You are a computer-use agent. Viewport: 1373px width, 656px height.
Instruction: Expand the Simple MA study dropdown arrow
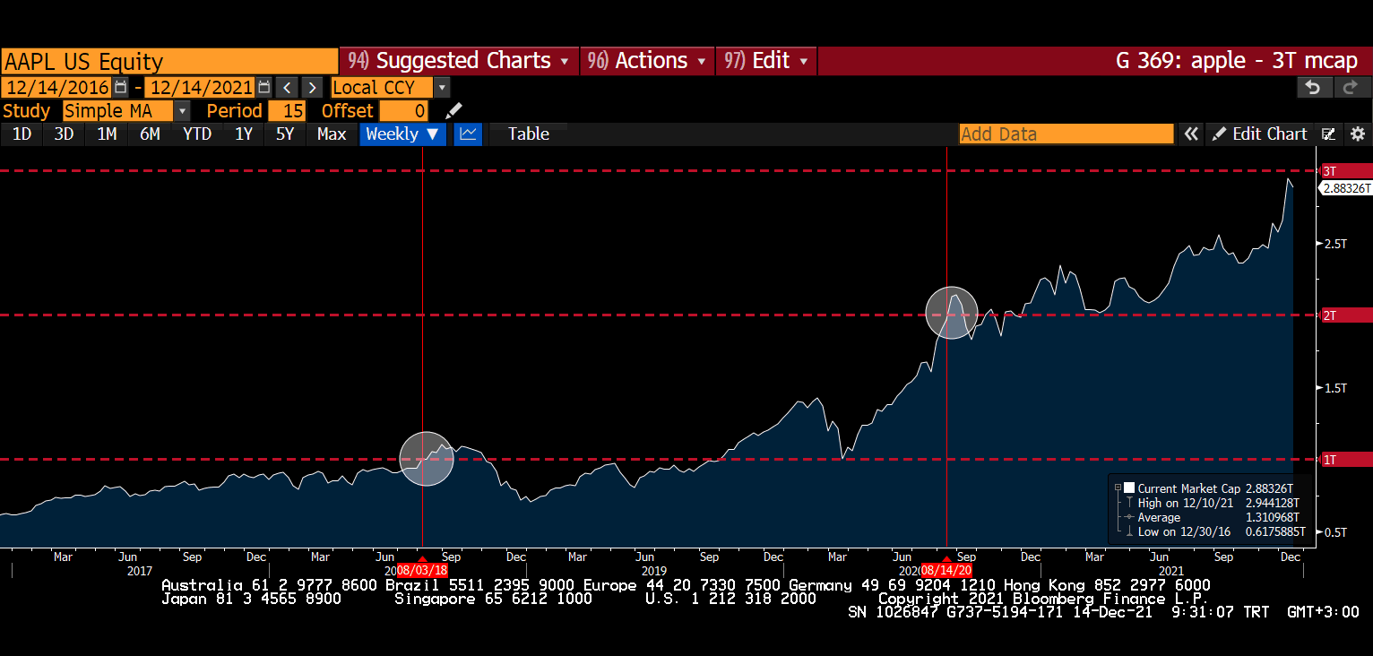pyautogui.click(x=182, y=110)
